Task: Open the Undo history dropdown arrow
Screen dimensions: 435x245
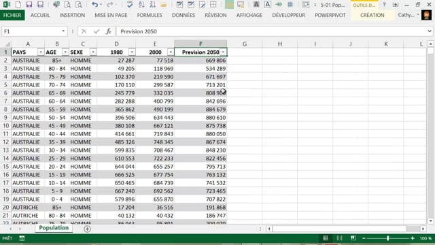Action: [101, 5]
